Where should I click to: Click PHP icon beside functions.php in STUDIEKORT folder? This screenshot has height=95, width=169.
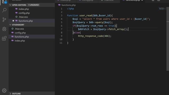(x=12, y=37)
